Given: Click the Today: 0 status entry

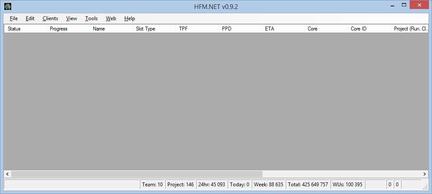Looking at the screenshot, I should [x=239, y=185].
